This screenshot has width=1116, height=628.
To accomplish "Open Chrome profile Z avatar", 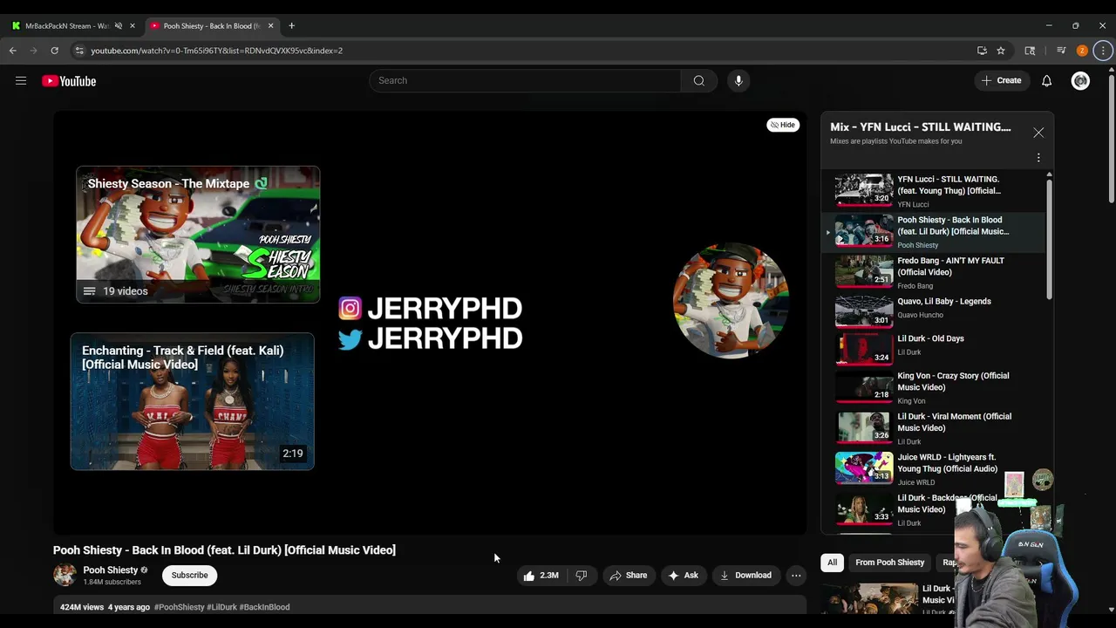I will click(1082, 51).
